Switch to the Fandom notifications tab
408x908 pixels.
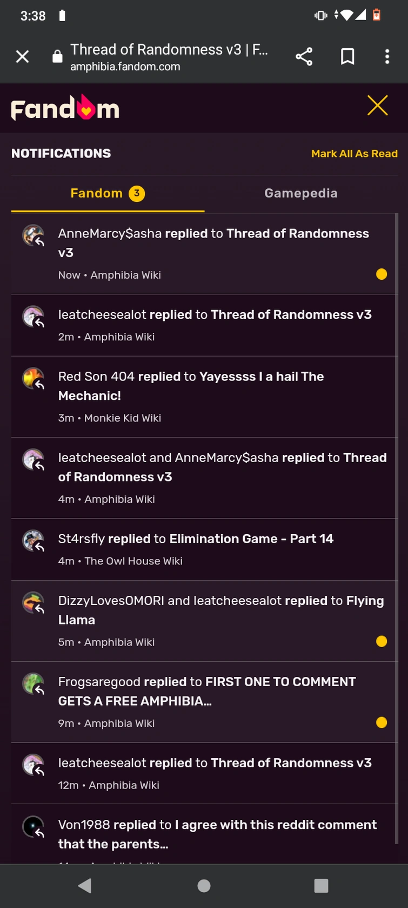coord(108,193)
